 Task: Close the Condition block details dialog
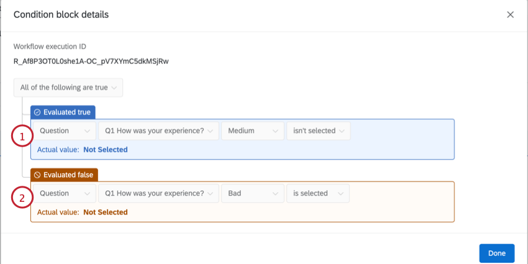pyautogui.click(x=510, y=14)
